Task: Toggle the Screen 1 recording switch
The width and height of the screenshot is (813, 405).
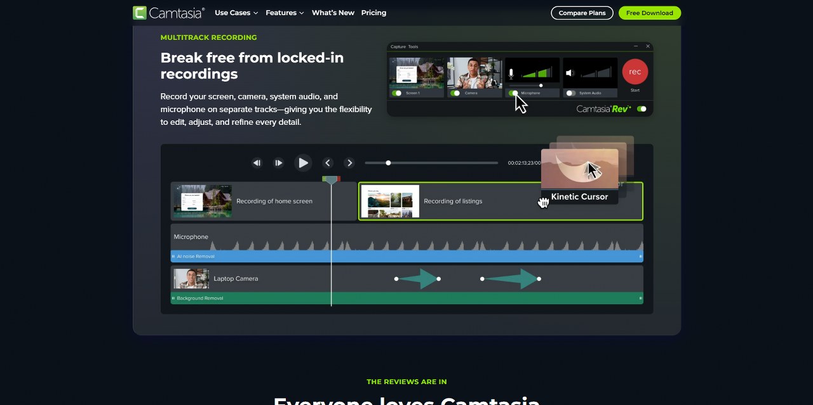Action: tap(397, 93)
